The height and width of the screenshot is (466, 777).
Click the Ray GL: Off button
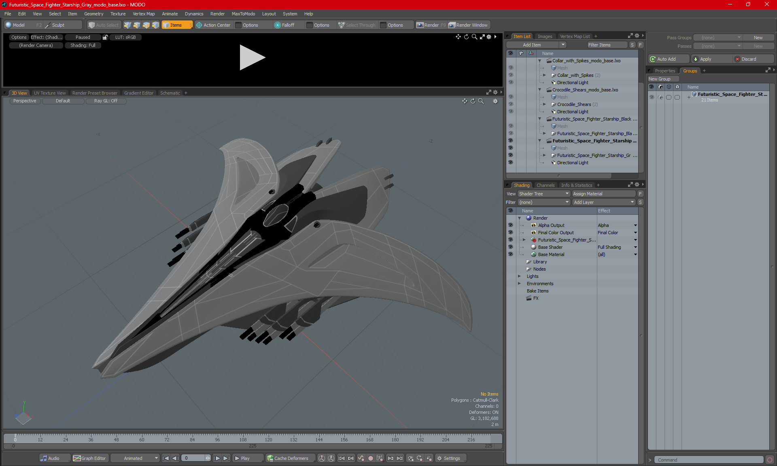pos(106,101)
